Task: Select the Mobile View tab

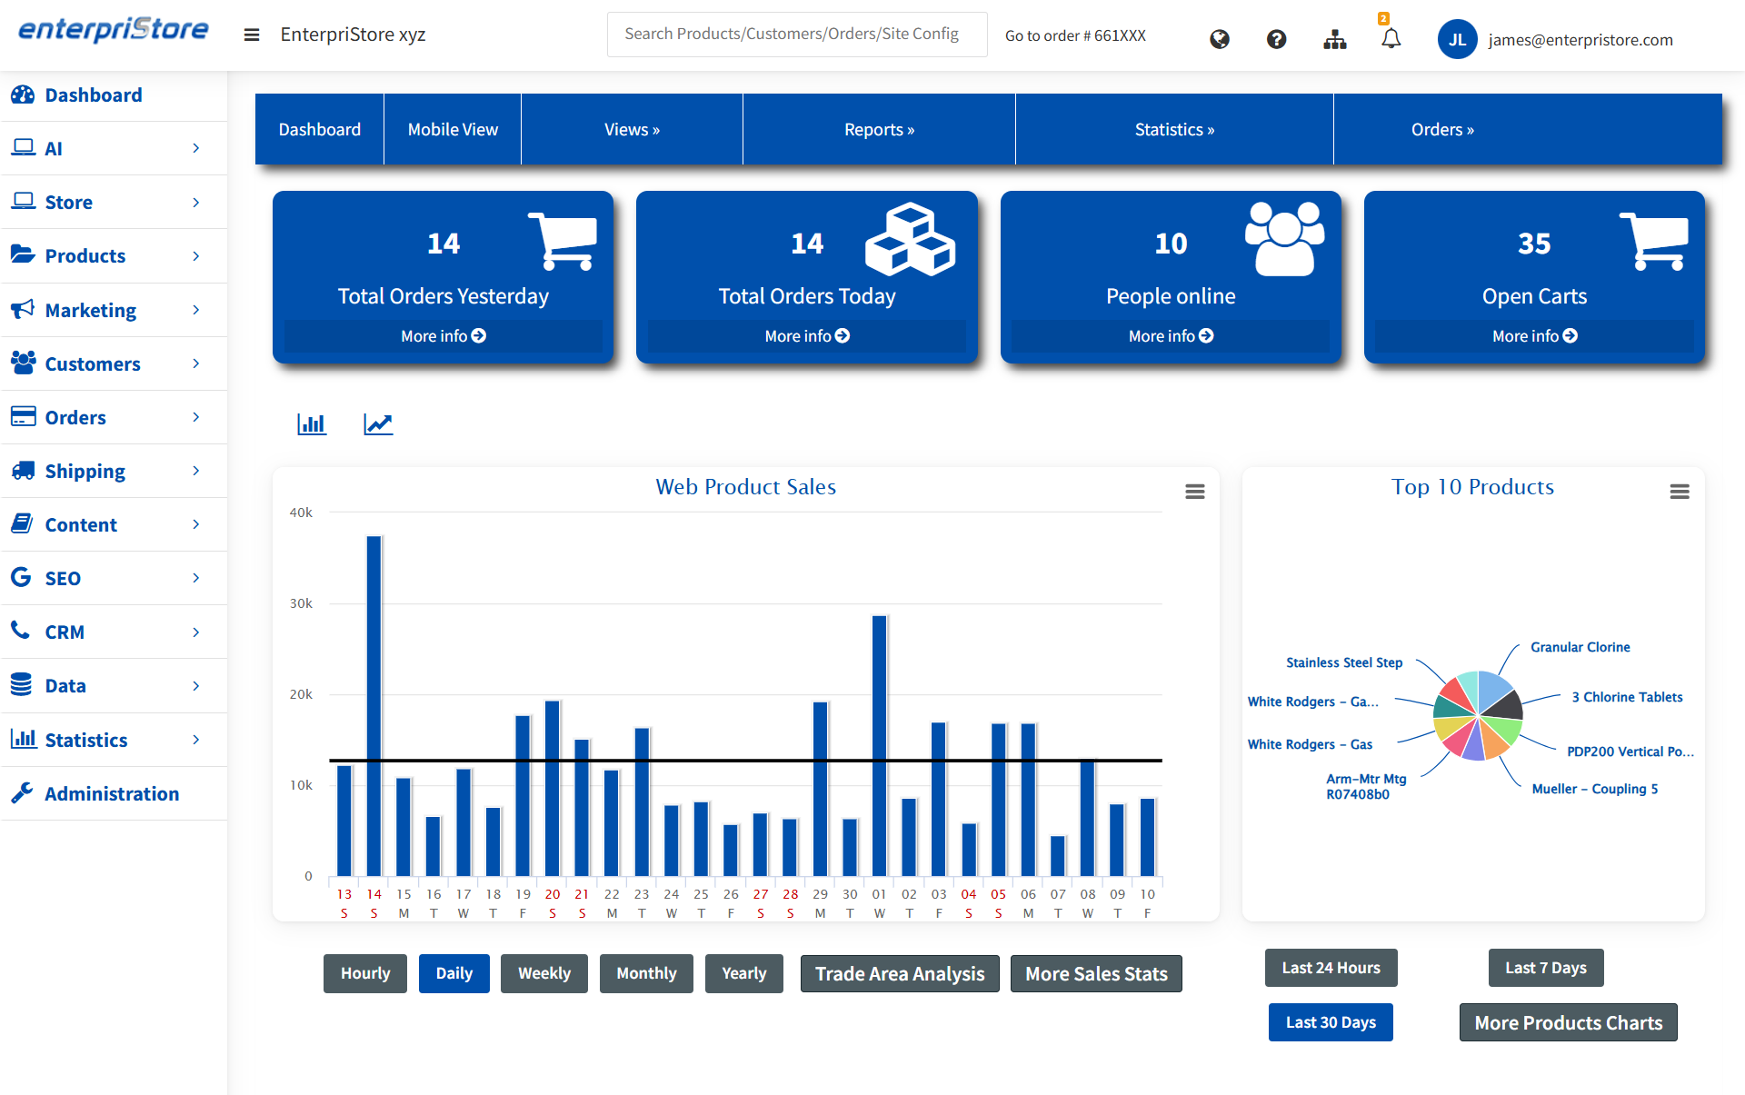Action: pos(453,129)
